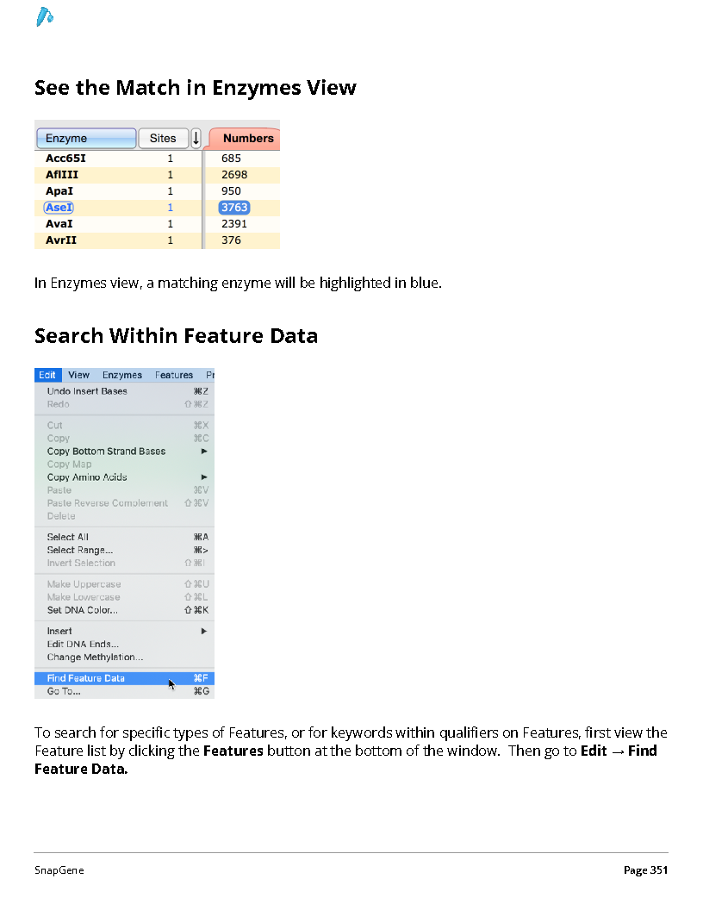Open the Features menu
The width and height of the screenshot is (703, 910).
[x=174, y=375]
